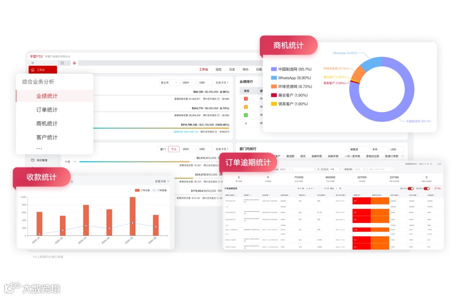Select the 一对一发件数 ranking tab

(352, 156)
